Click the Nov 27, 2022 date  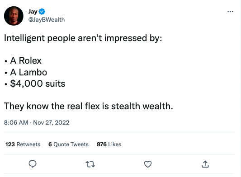click(51, 122)
